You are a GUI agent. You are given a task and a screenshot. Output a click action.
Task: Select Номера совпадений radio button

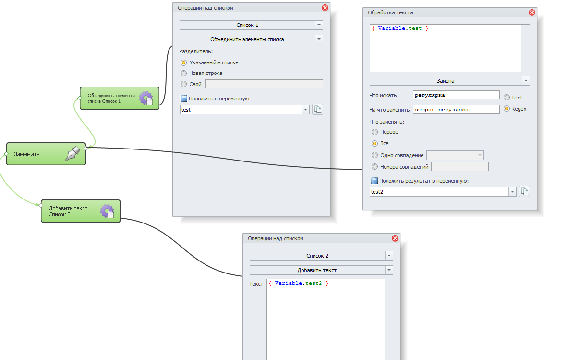[375, 167]
